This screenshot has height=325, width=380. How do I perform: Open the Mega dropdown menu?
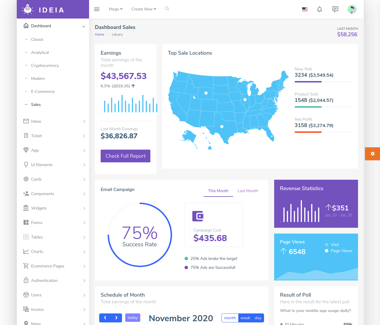pyautogui.click(x=116, y=9)
